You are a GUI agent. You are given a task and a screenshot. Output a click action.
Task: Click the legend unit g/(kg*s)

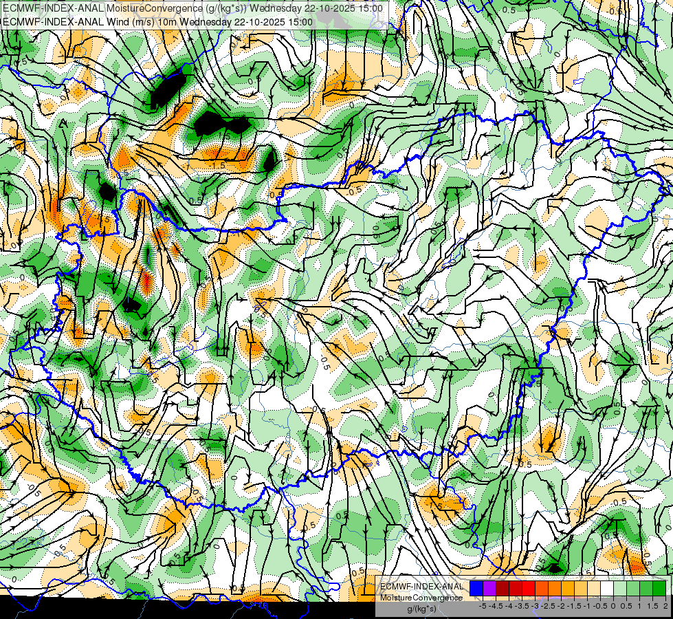(421, 609)
